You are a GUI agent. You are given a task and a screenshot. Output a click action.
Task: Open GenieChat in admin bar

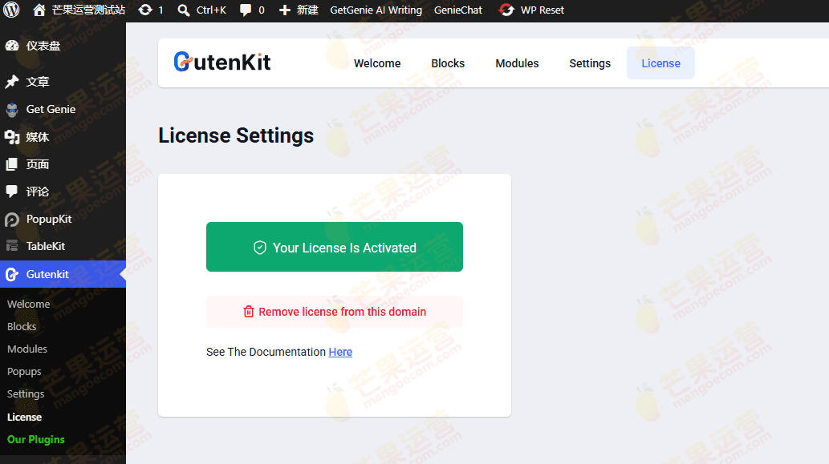point(458,10)
